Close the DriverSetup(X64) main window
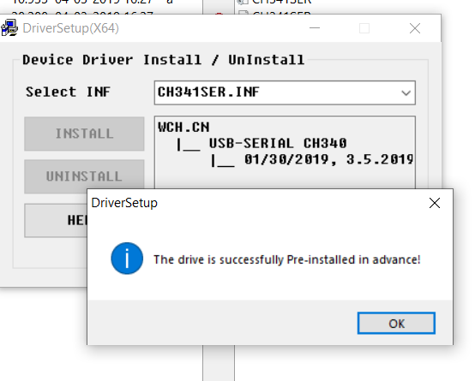 pyautogui.click(x=415, y=28)
